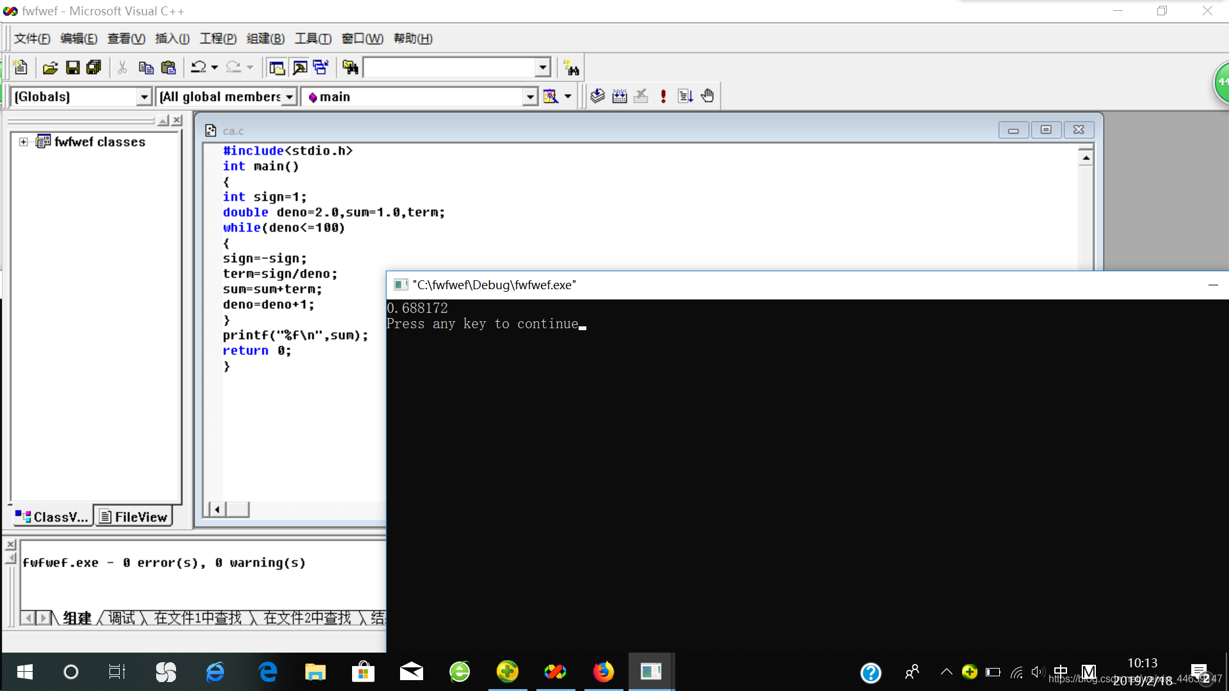This screenshot has width=1229, height=691.
Task: Click the Compile toolbar icon
Action: [x=597, y=97]
